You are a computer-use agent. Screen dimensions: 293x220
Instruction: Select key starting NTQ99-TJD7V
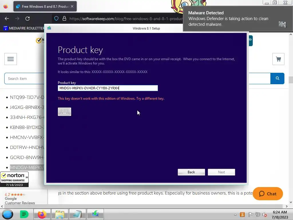tap(27, 97)
